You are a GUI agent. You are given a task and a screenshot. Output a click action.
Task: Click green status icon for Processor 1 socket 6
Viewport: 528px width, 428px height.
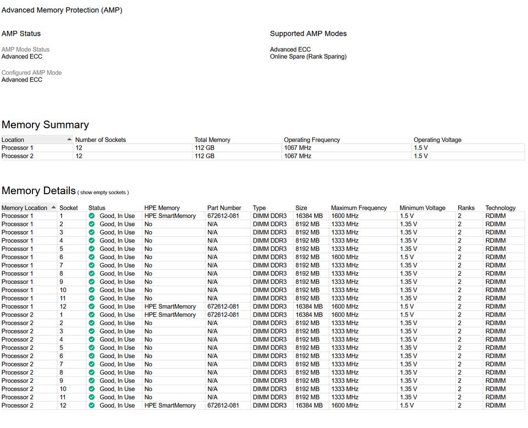92,257
